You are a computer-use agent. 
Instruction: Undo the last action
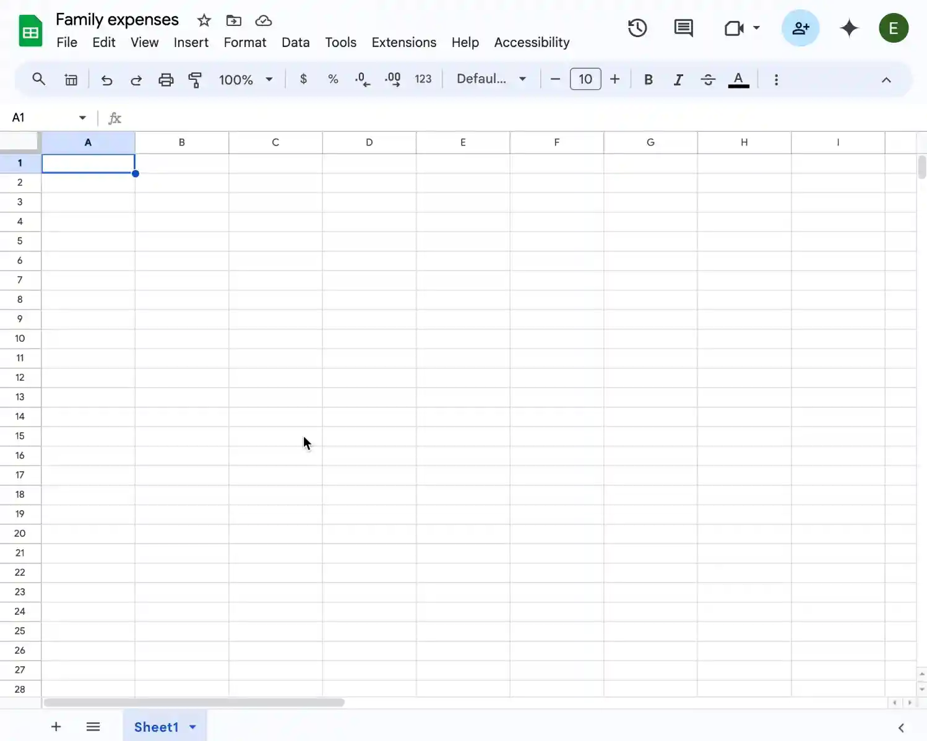point(106,79)
